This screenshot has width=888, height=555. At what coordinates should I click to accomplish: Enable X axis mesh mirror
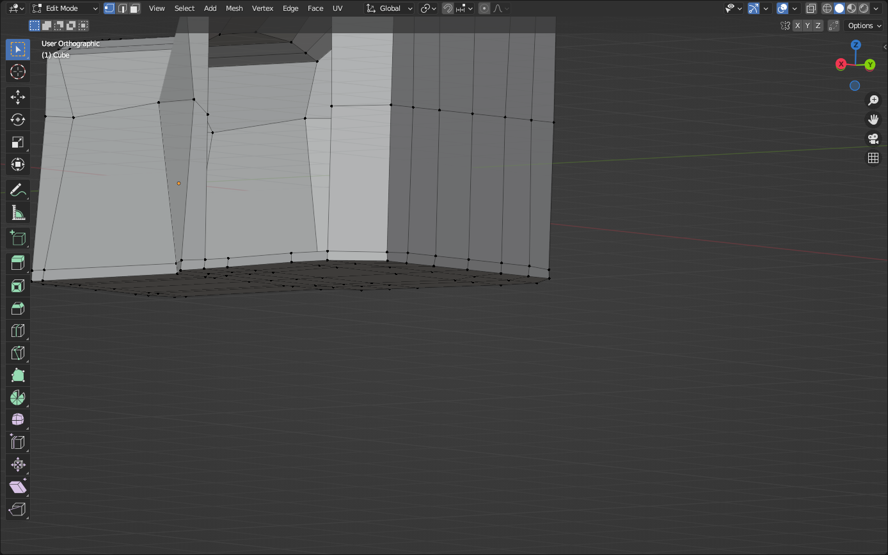click(x=797, y=26)
